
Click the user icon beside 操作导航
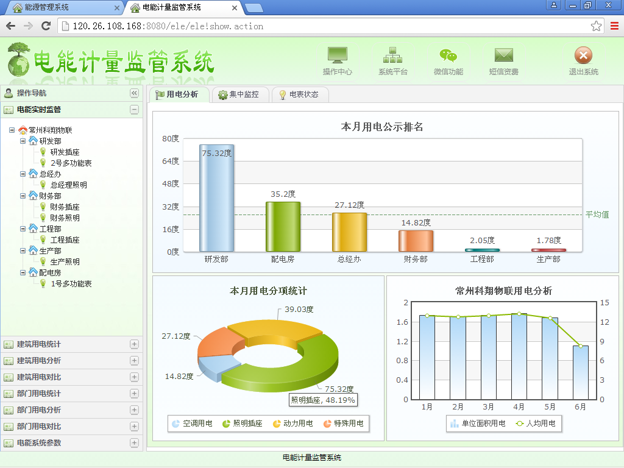click(9, 93)
